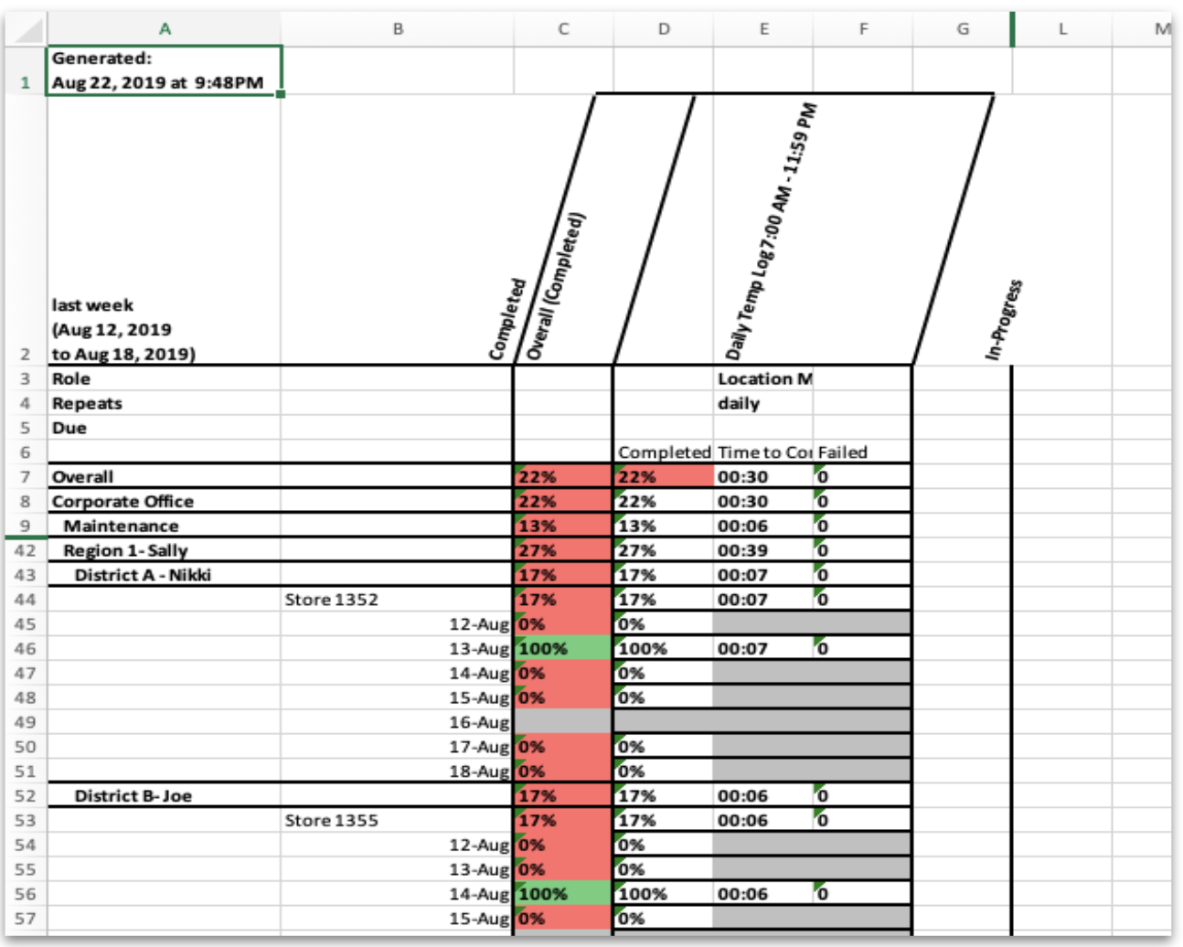Click the 16-Aug cell in row 49

(398, 722)
